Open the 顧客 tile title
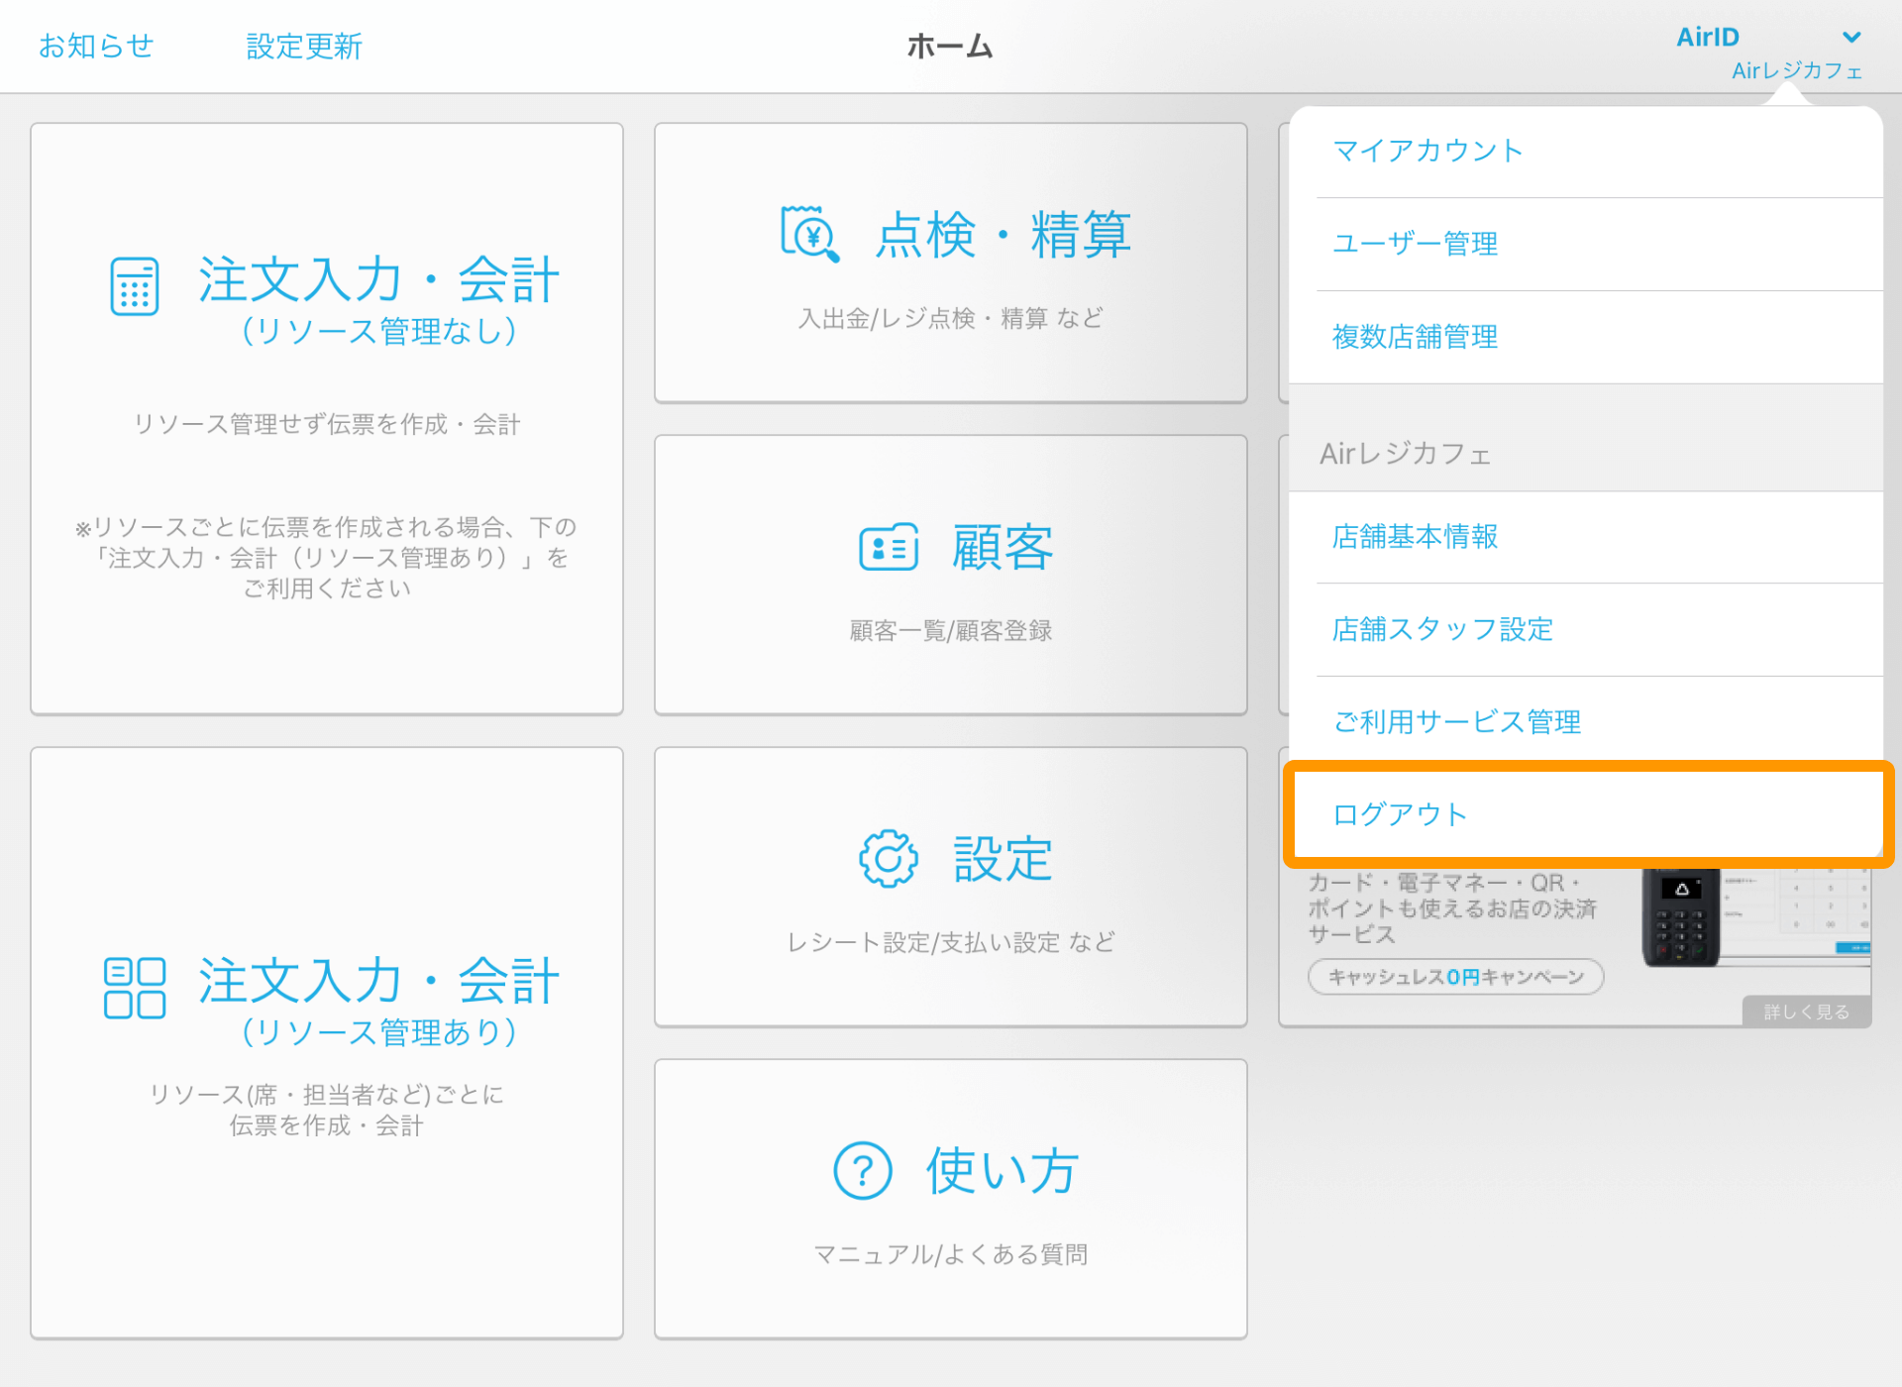 pos(1003,547)
